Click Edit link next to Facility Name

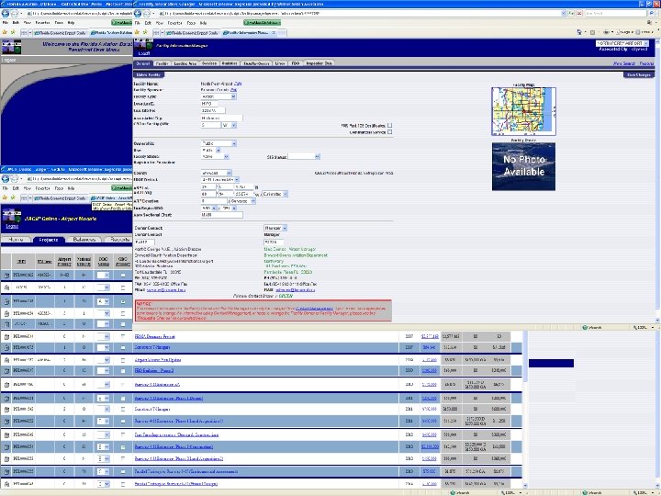[x=238, y=84]
